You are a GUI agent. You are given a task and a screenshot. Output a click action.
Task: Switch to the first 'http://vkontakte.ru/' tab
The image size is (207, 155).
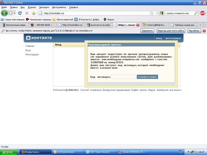coord(71,25)
